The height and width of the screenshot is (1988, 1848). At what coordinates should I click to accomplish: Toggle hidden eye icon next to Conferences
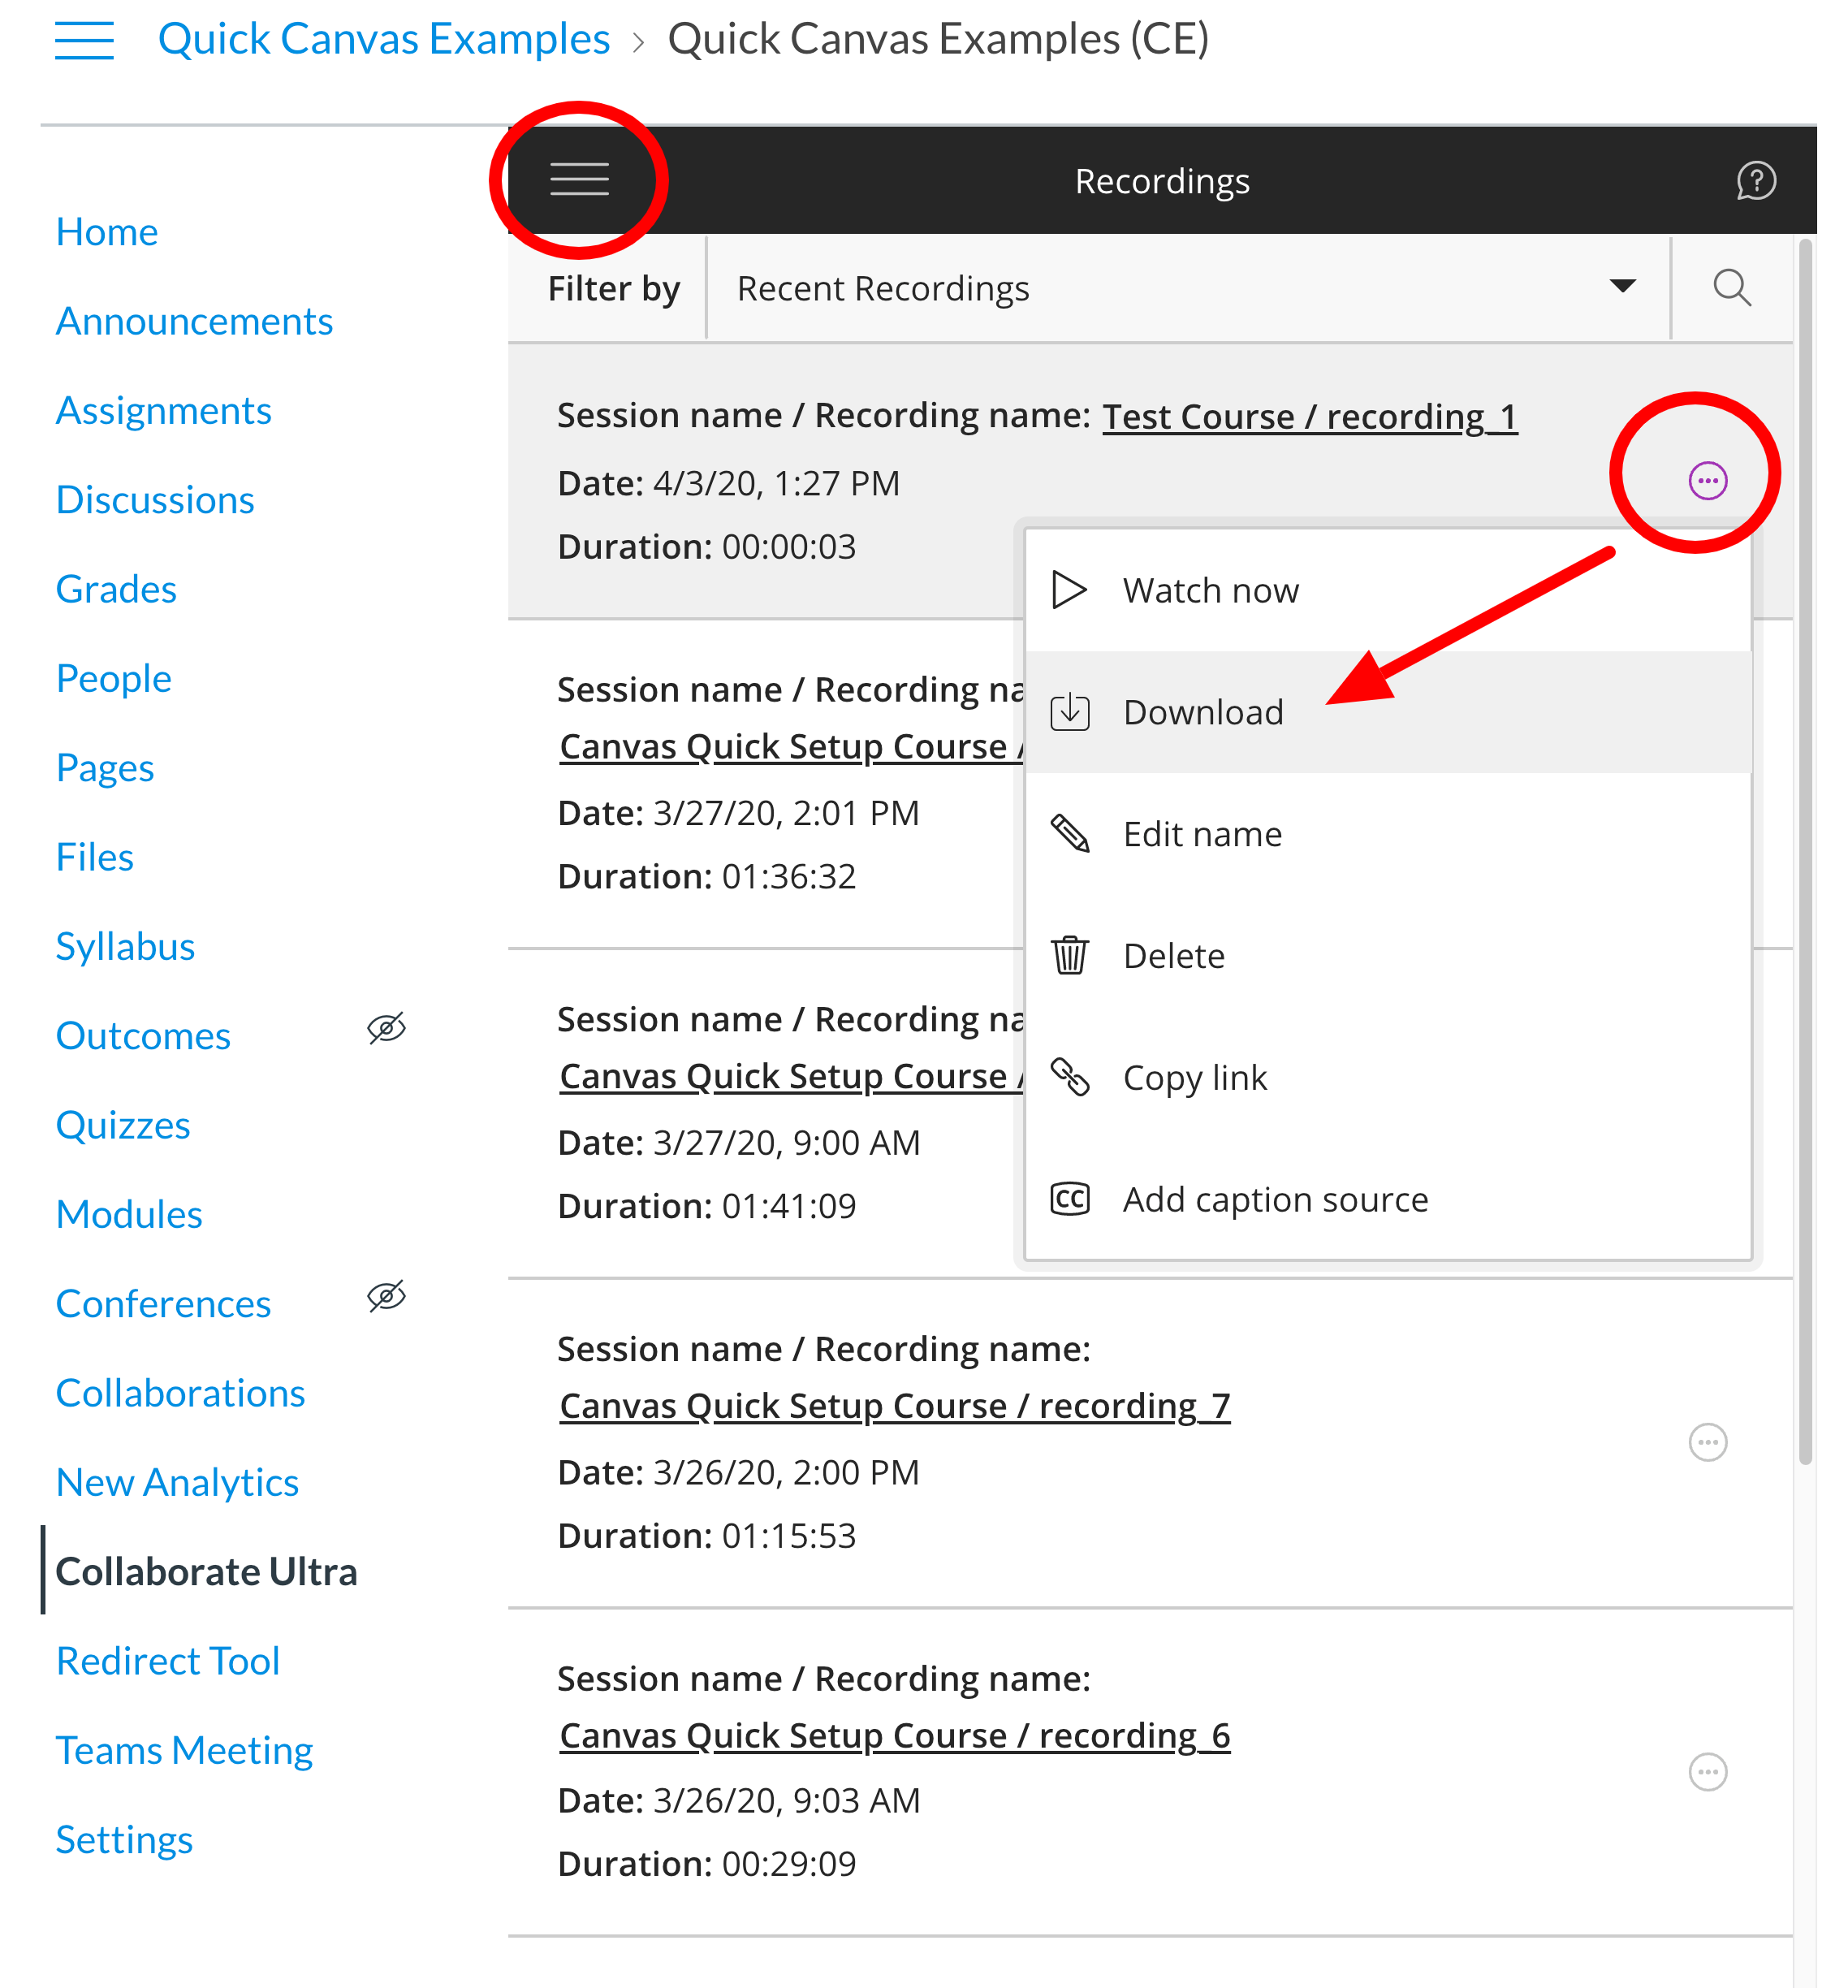[x=386, y=1296]
